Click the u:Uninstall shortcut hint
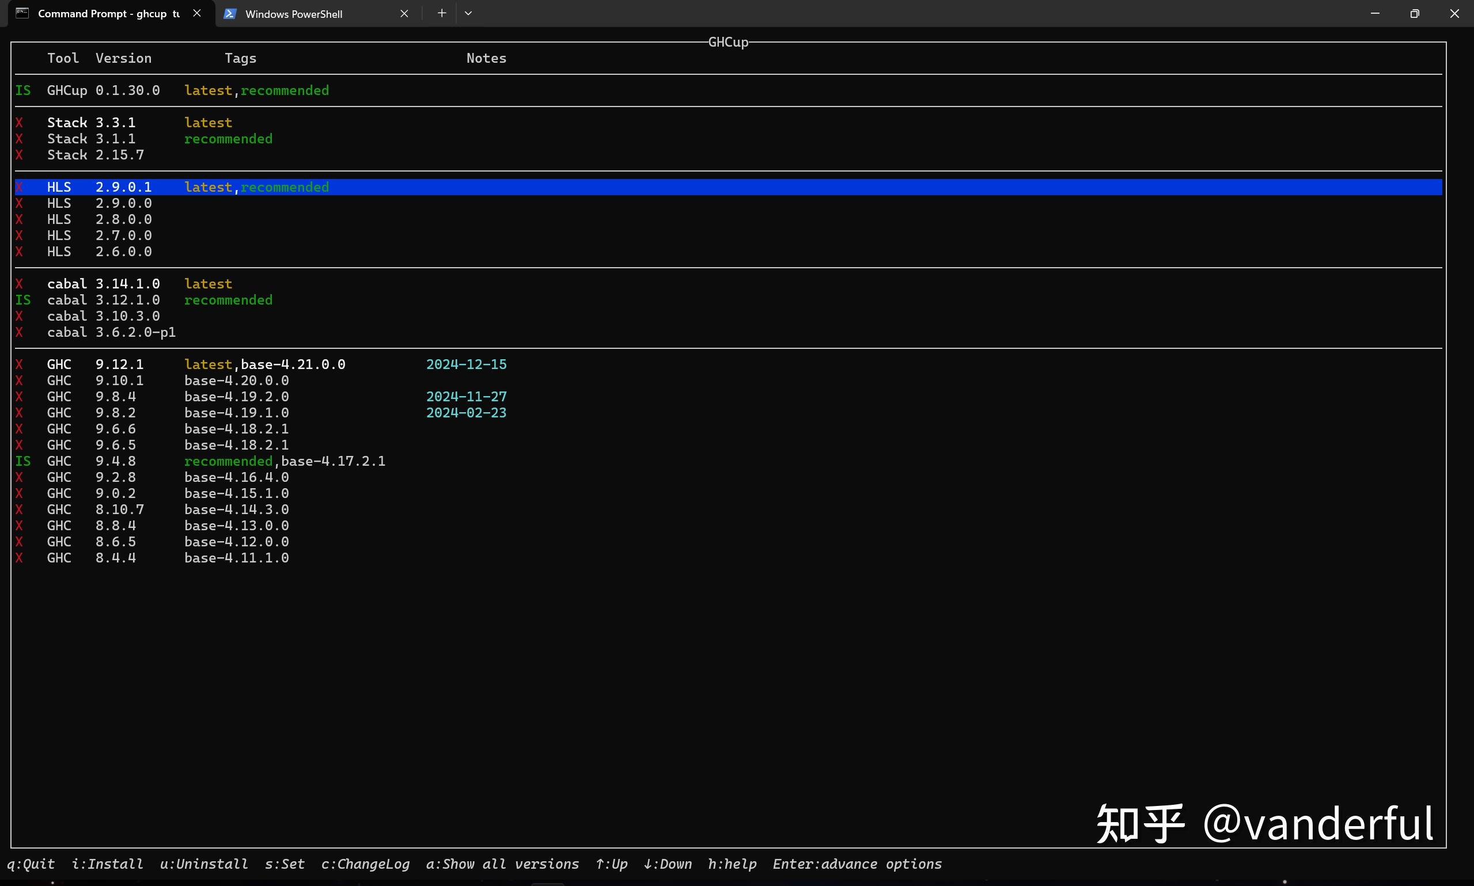 [x=204, y=864]
